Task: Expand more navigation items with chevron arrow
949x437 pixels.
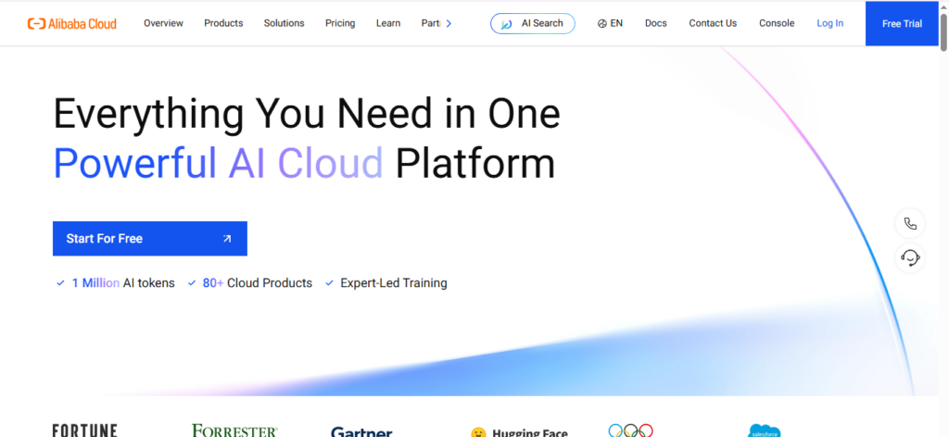Action: (449, 23)
